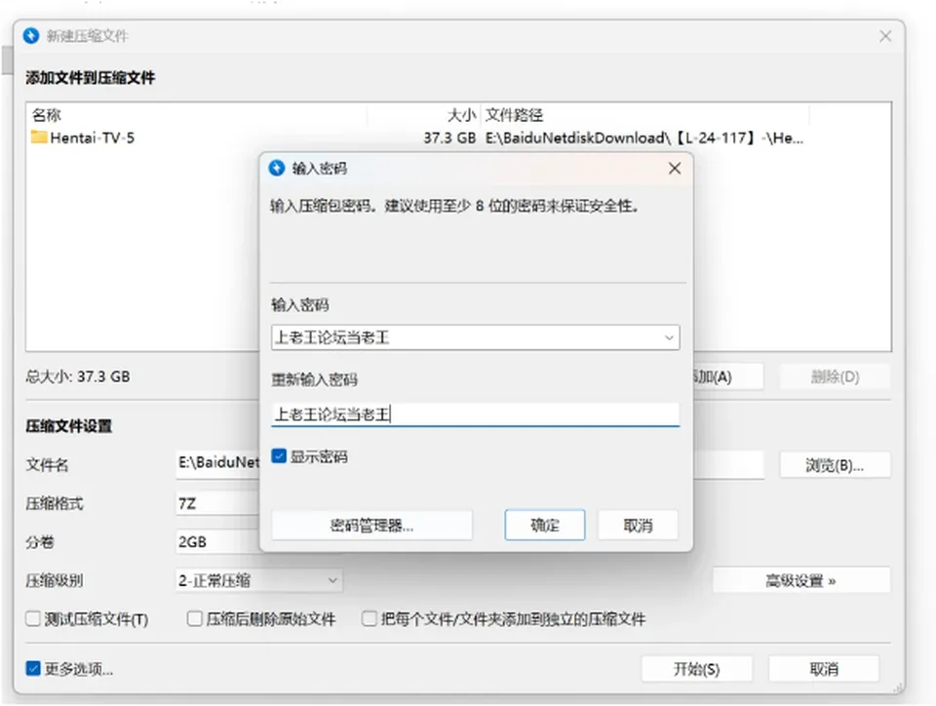
Task: Sort by the 文件路径 column header
Action: 514,115
